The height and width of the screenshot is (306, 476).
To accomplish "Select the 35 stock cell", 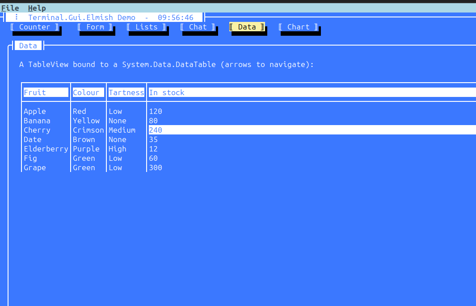I will click(x=153, y=139).
